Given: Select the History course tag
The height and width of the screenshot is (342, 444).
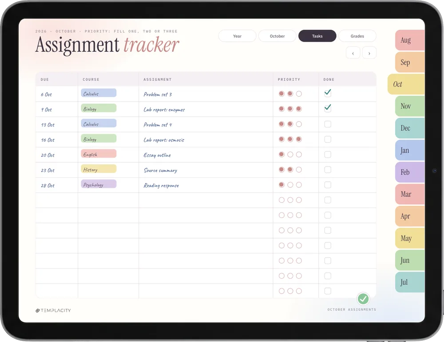Looking at the screenshot, I should pos(99,169).
